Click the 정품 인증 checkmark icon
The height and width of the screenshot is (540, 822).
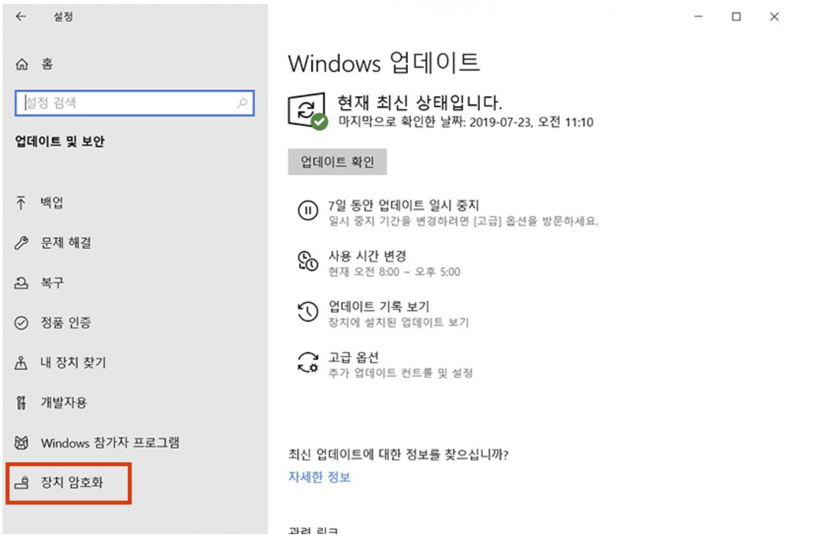22,323
